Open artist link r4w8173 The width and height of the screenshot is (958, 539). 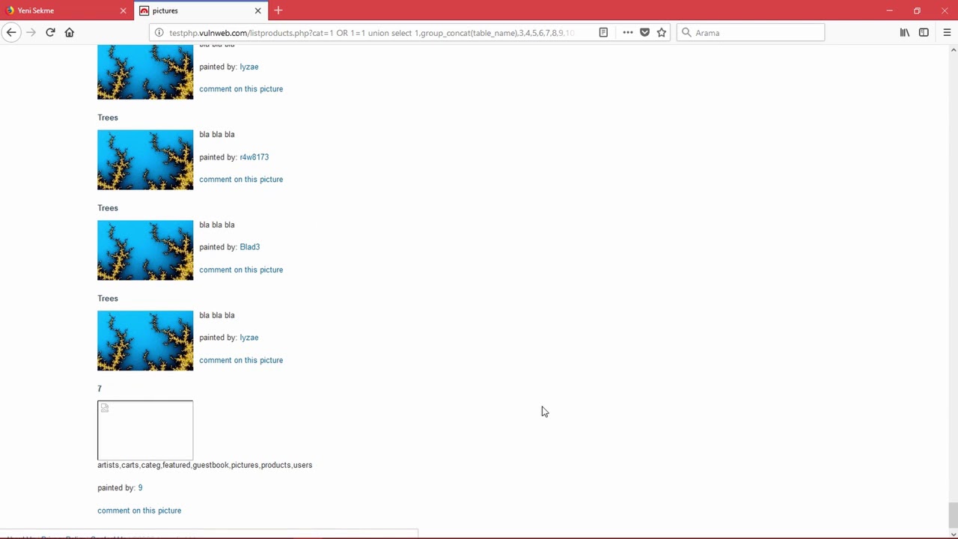[254, 157]
